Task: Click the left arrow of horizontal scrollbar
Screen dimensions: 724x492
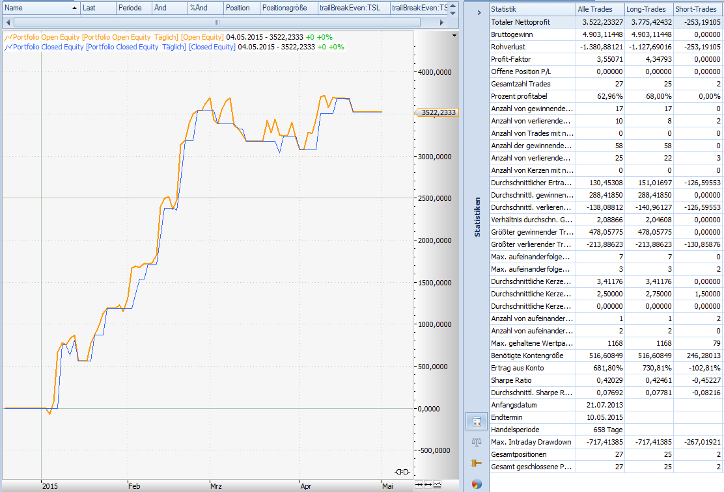Action: click(8, 22)
